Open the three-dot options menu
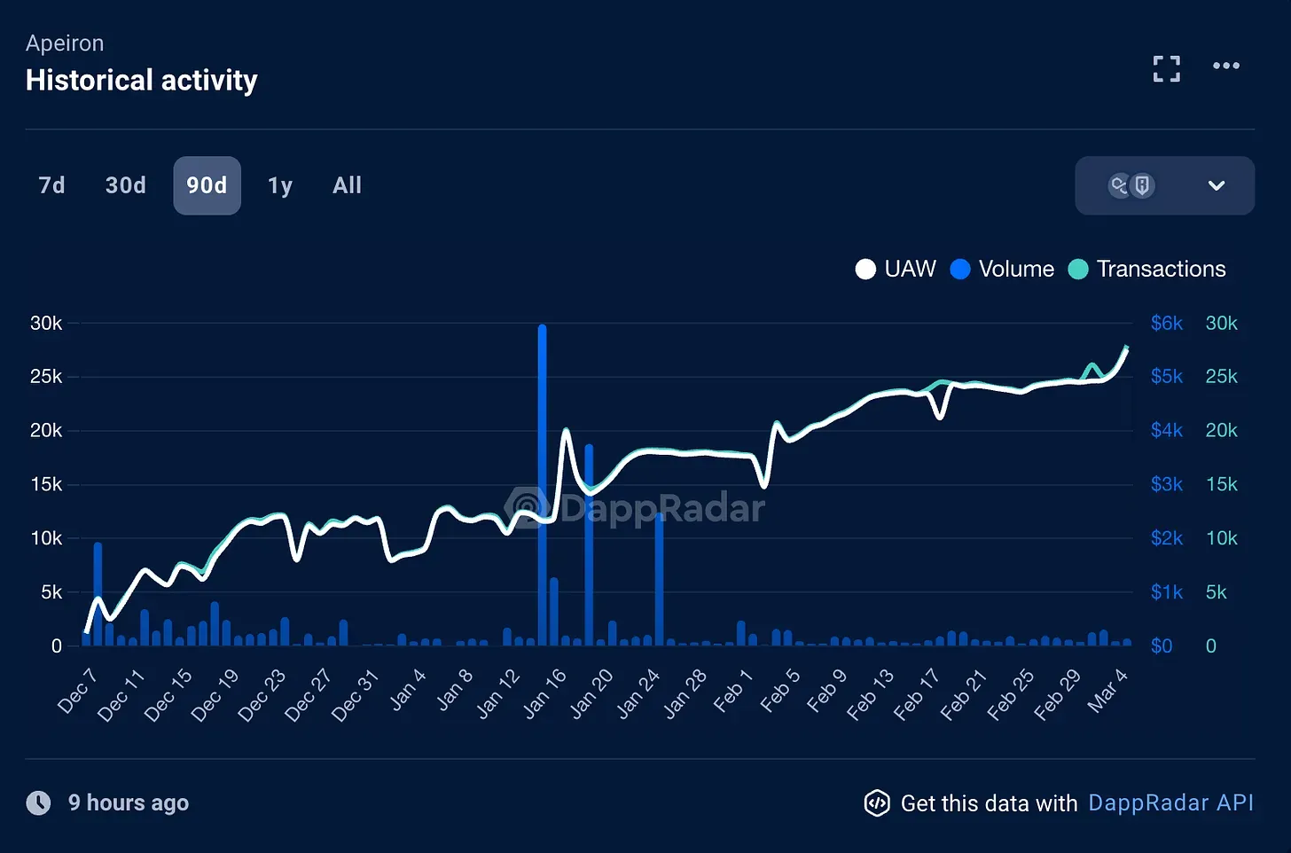 [x=1226, y=66]
